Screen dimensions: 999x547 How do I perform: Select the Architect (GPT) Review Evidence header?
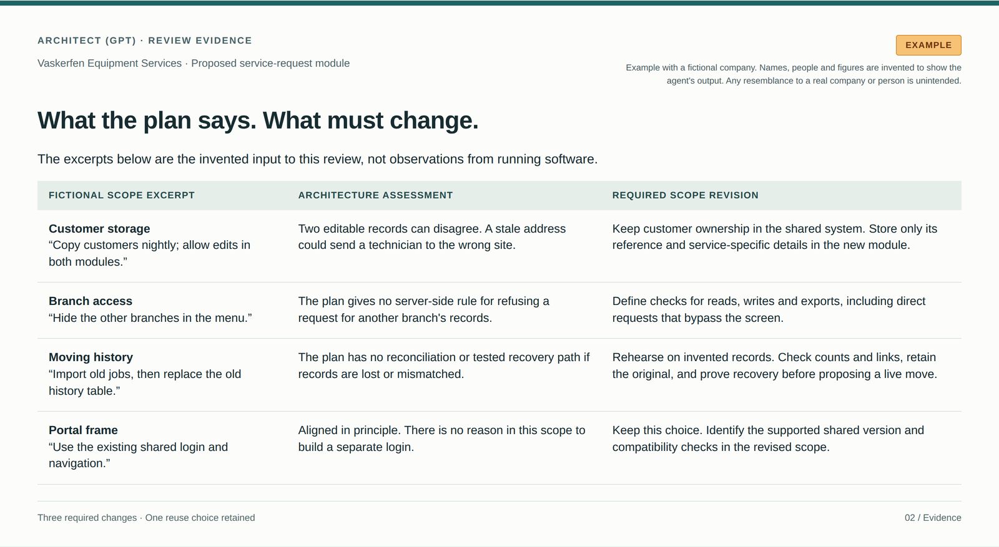(x=145, y=41)
